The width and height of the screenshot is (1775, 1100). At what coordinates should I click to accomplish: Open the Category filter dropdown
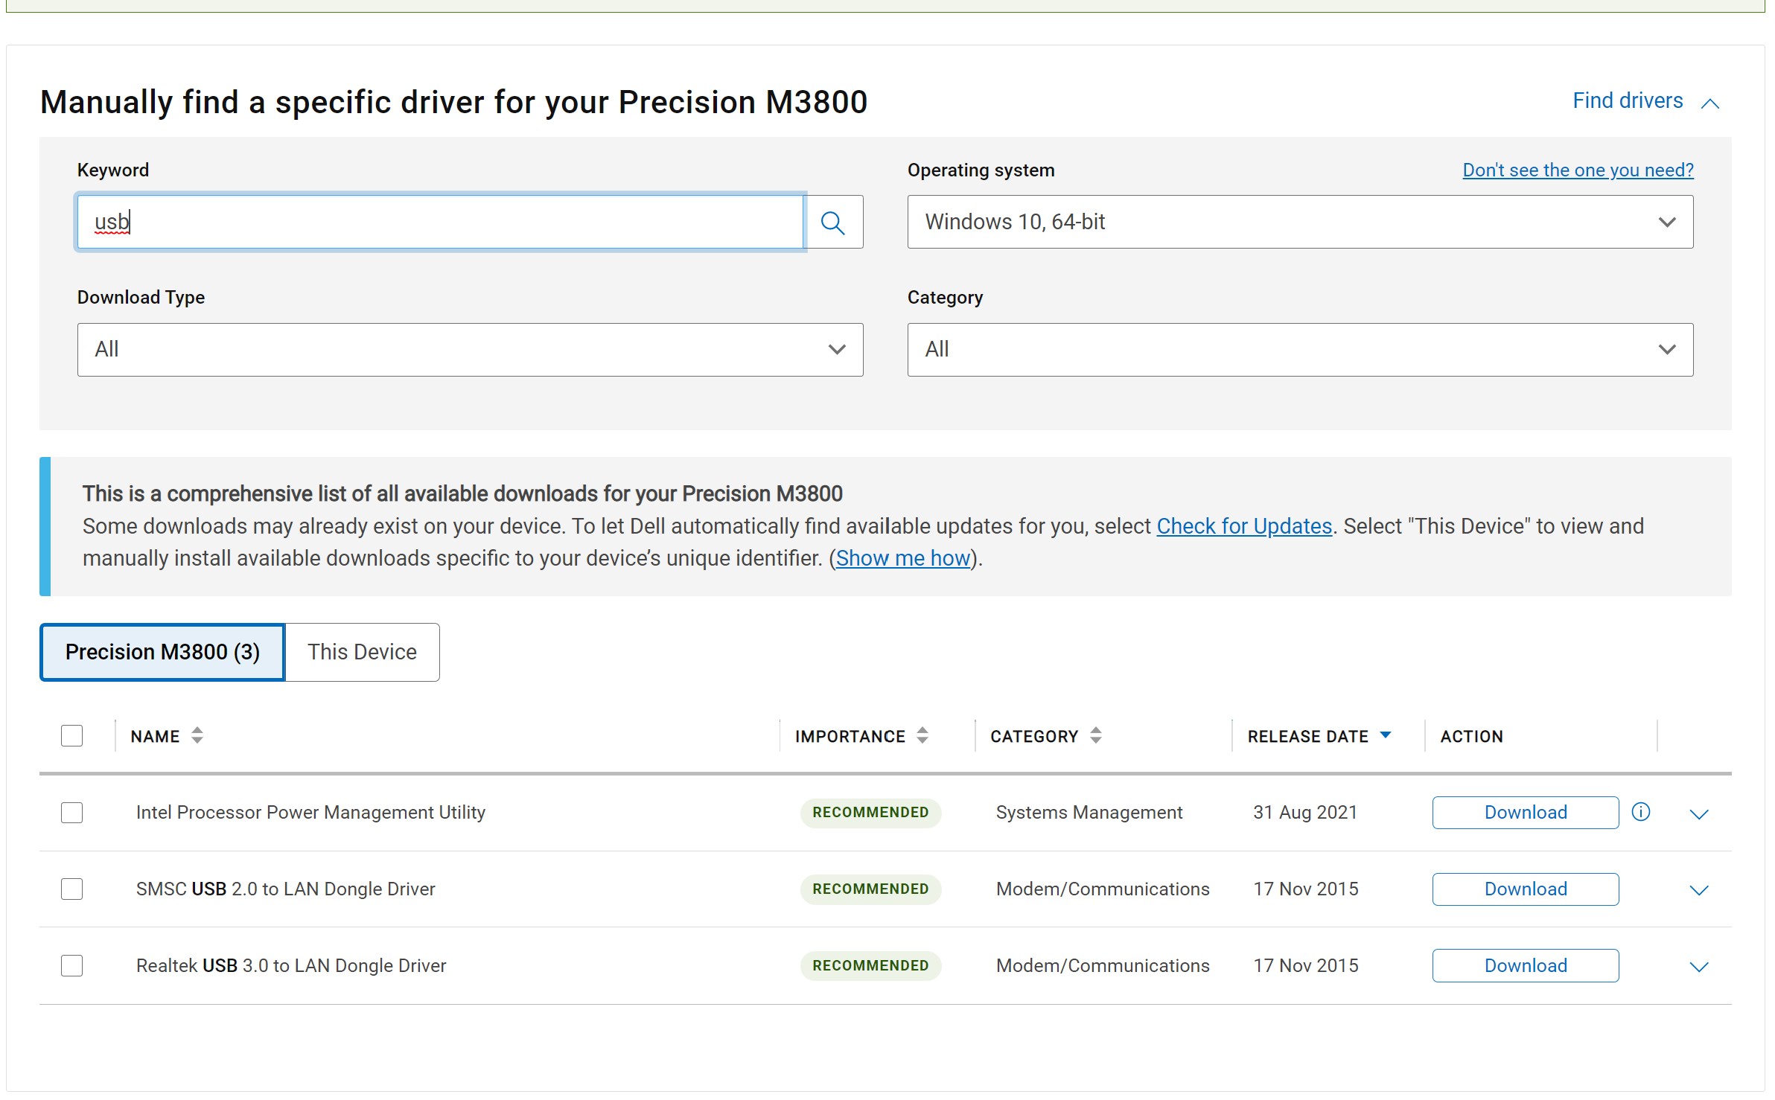pos(1300,350)
